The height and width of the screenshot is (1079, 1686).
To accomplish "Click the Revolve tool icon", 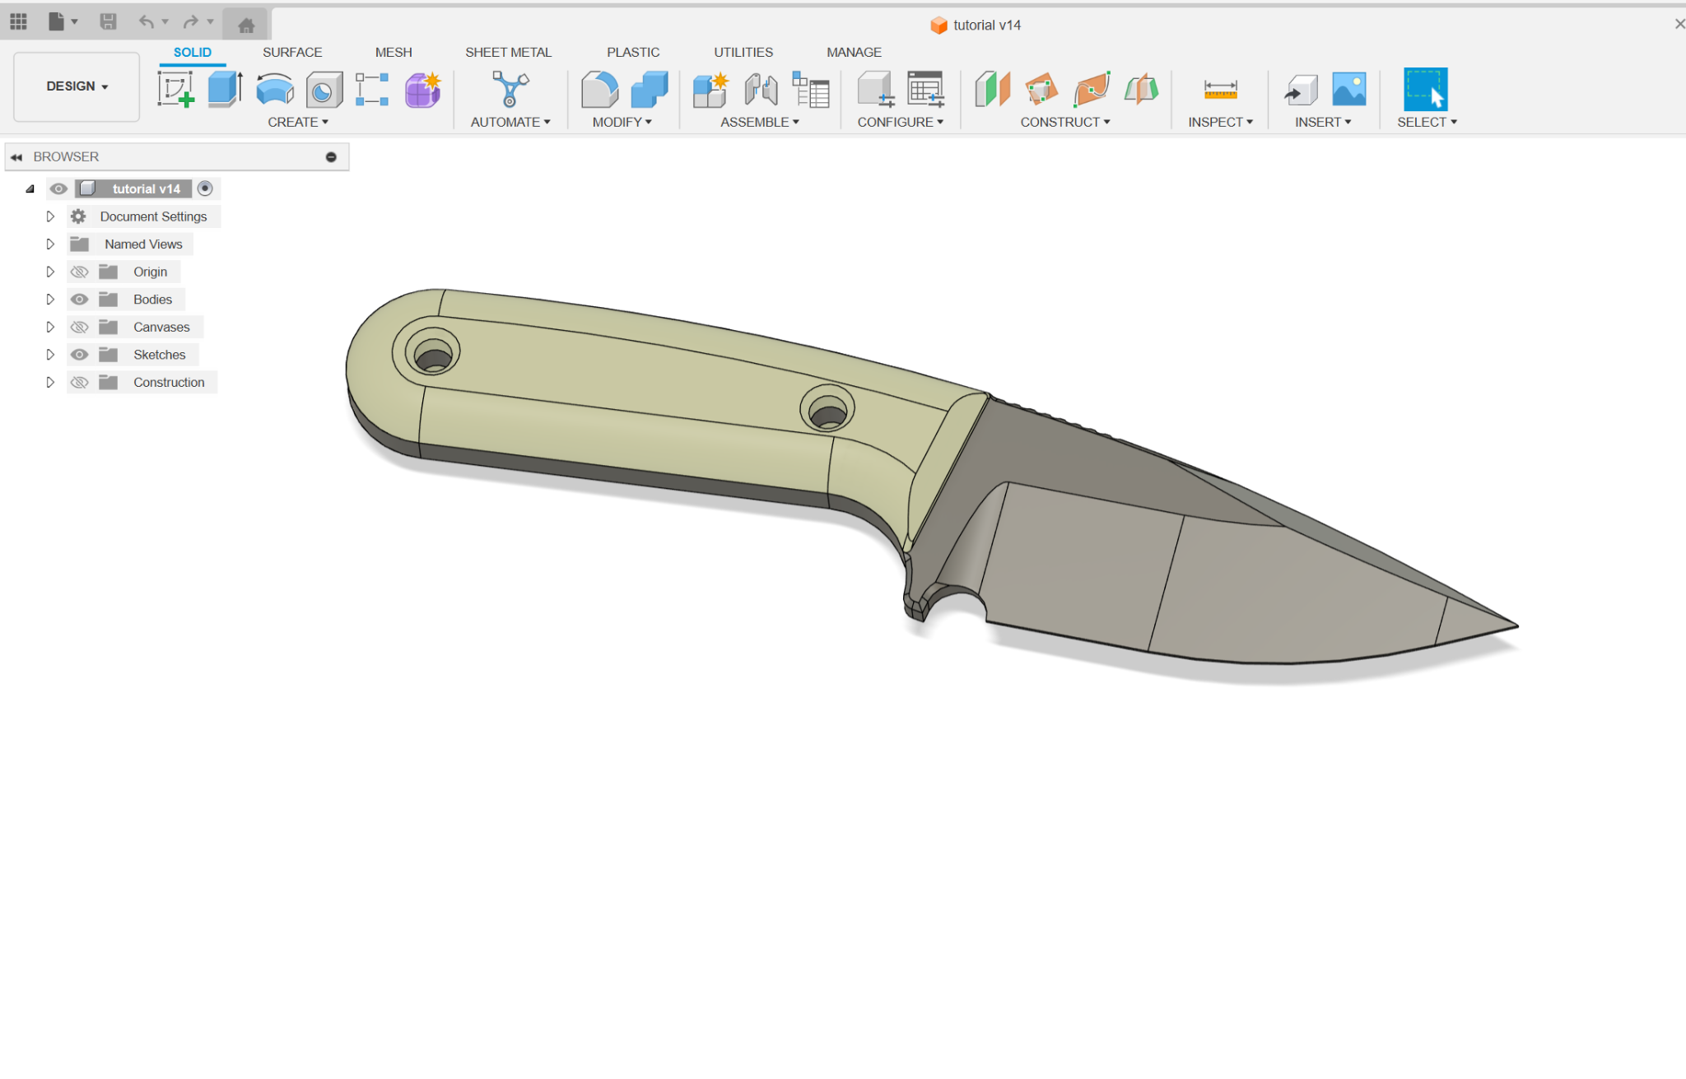I will pyautogui.click(x=274, y=89).
